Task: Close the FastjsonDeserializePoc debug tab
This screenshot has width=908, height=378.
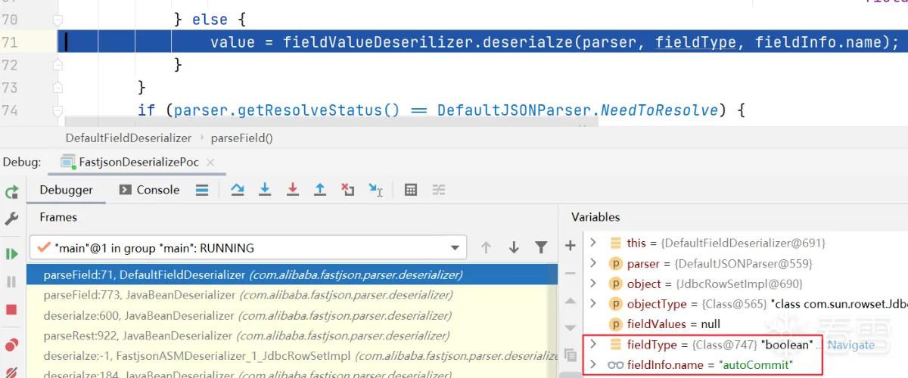Action: tap(210, 162)
